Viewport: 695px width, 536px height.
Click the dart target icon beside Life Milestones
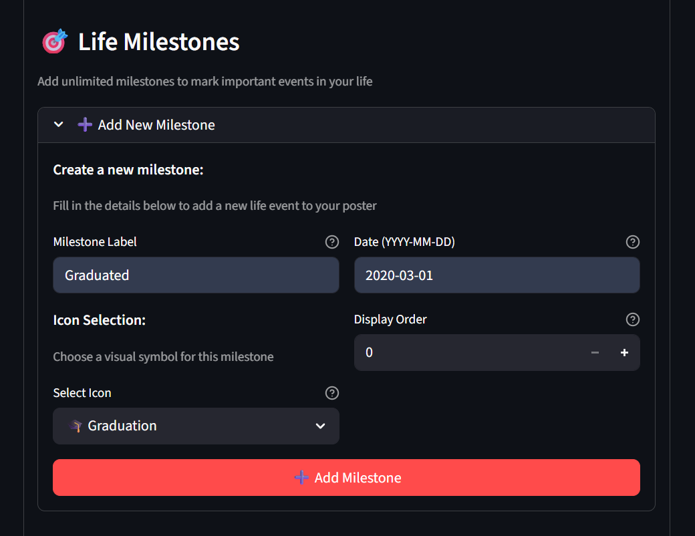(x=54, y=41)
